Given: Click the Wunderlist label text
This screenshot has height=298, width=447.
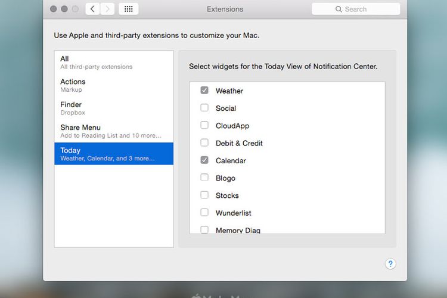Looking at the screenshot, I should click(x=234, y=213).
